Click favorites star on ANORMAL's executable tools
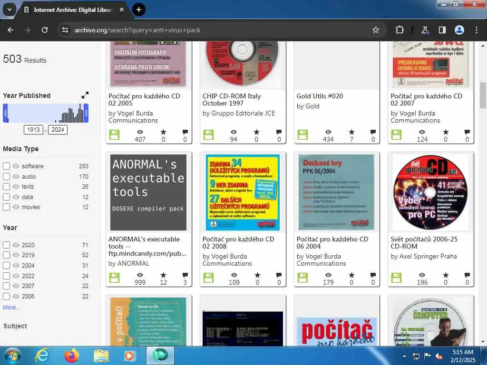This screenshot has width=487, height=365. (x=164, y=275)
